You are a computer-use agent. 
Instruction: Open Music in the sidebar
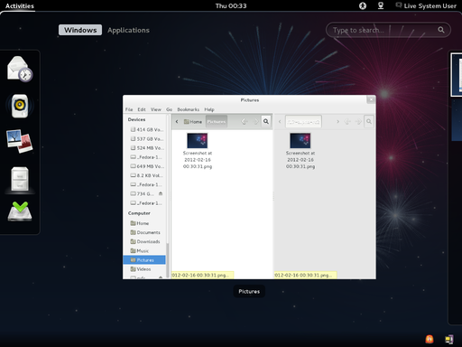[144, 251]
